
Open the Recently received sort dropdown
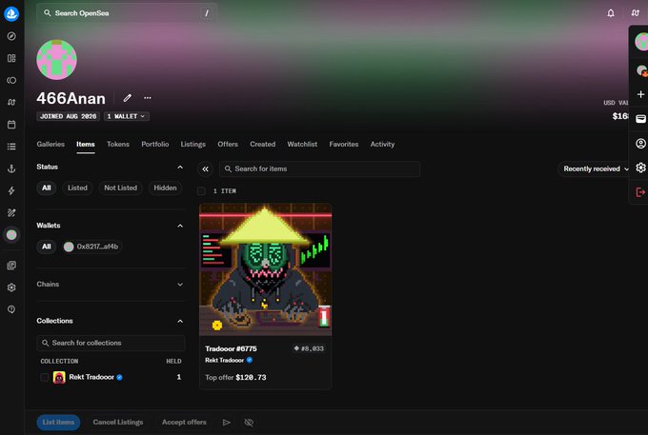click(596, 168)
